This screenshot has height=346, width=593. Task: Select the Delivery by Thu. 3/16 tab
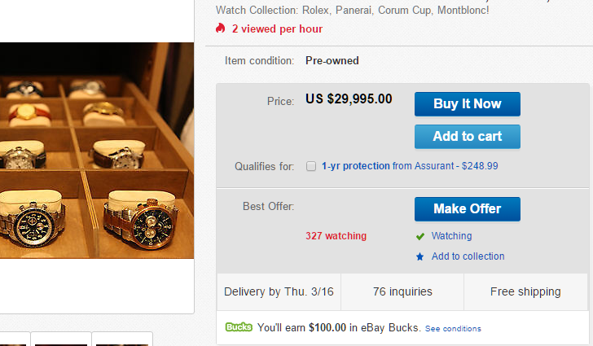click(278, 291)
